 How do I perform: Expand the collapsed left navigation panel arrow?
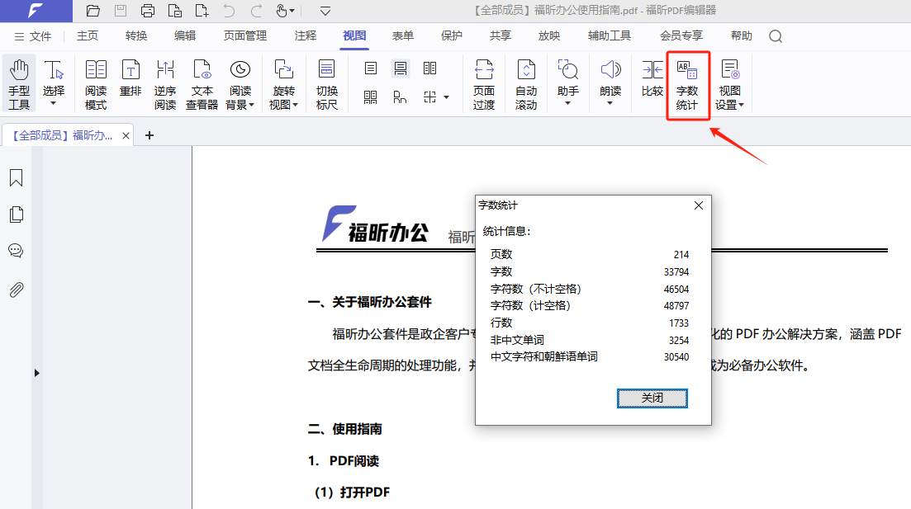36,373
